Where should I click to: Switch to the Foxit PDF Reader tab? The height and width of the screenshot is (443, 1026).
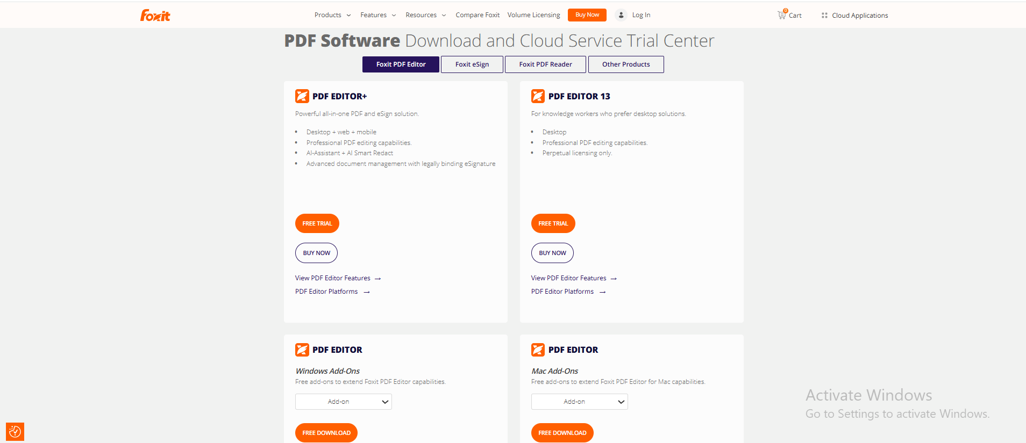(545, 64)
